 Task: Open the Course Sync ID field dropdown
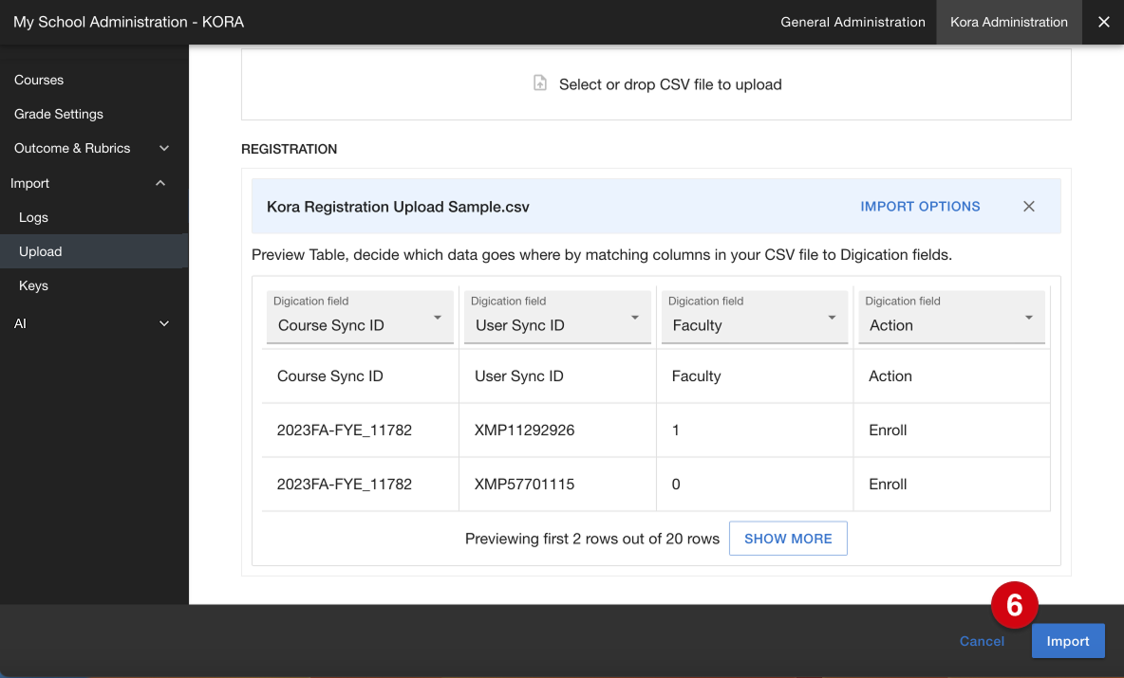click(x=360, y=317)
